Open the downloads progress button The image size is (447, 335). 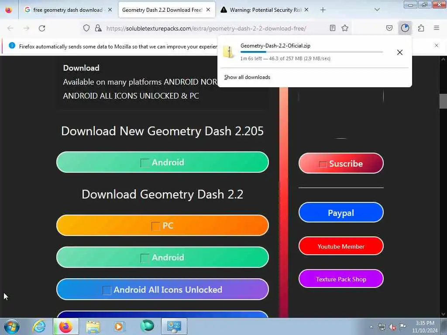click(x=405, y=28)
